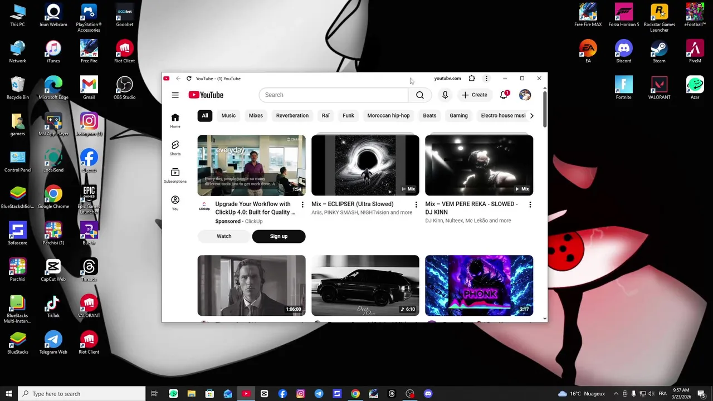The width and height of the screenshot is (713, 401).
Task: Open options for Mix – ECLIPSER video
Action: pos(416,205)
